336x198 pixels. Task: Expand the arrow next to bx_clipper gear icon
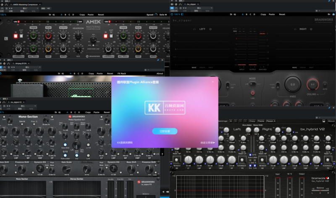click(x=319, y=11)
